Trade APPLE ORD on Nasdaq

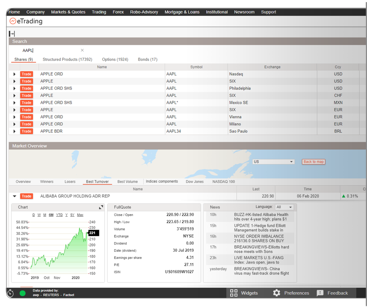click(x=27, y=74)
